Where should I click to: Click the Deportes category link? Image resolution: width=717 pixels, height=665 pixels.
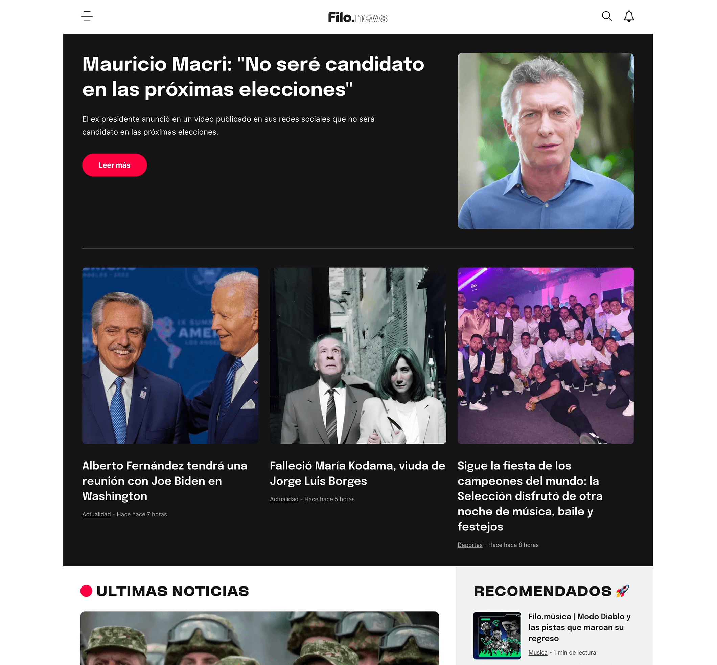coord(470,545)
